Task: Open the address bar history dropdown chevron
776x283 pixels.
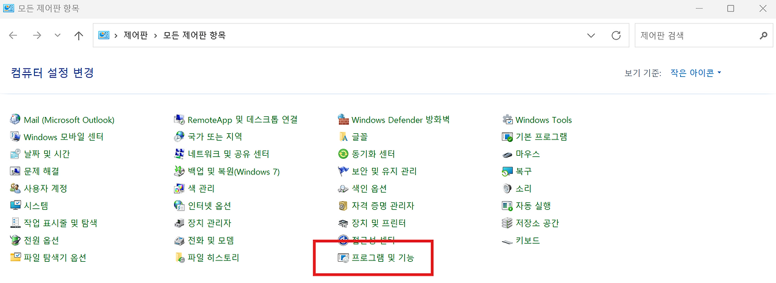Action: [x=592, y=36]
